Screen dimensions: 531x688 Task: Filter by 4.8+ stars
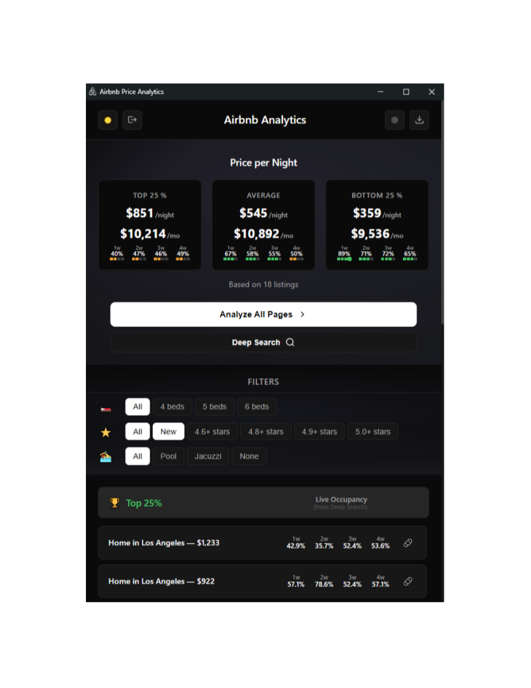click(266, 432)
